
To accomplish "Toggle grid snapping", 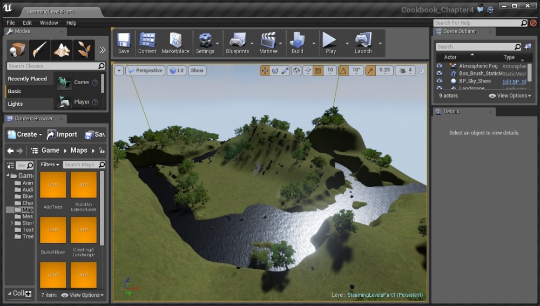I will (x=318, y=71).
